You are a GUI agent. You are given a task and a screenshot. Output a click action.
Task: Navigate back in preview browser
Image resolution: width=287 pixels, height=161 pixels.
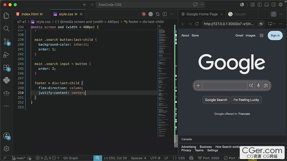click(183, 24)
